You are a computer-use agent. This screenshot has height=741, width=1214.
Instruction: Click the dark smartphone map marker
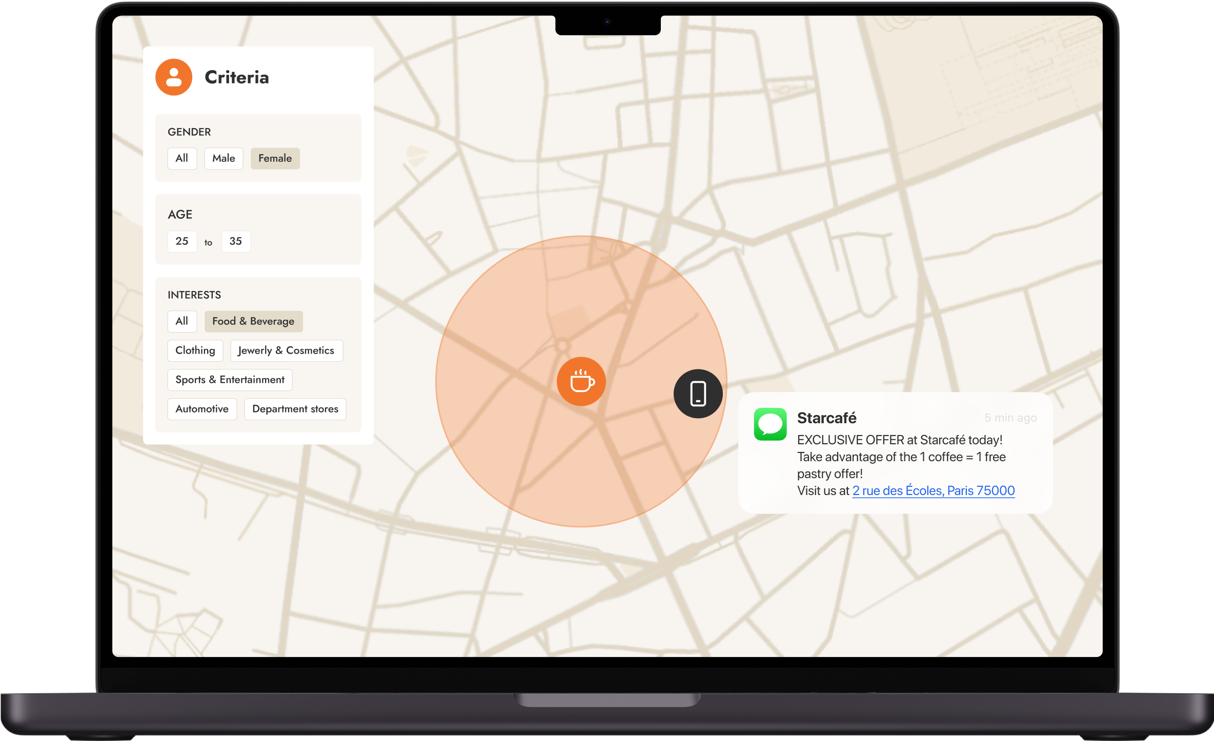tap(698, 394)
